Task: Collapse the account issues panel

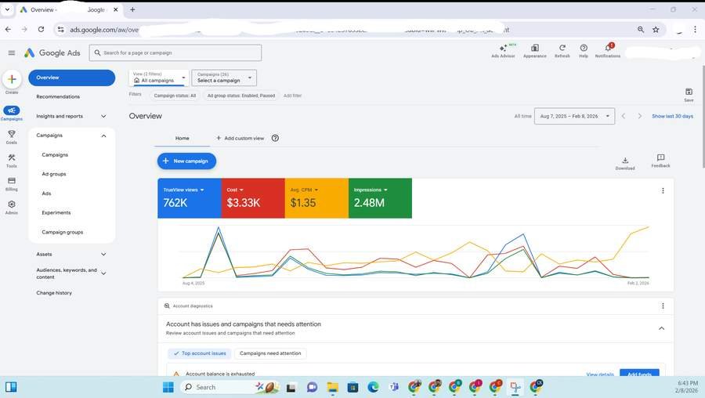Action: tap(661, 328)
